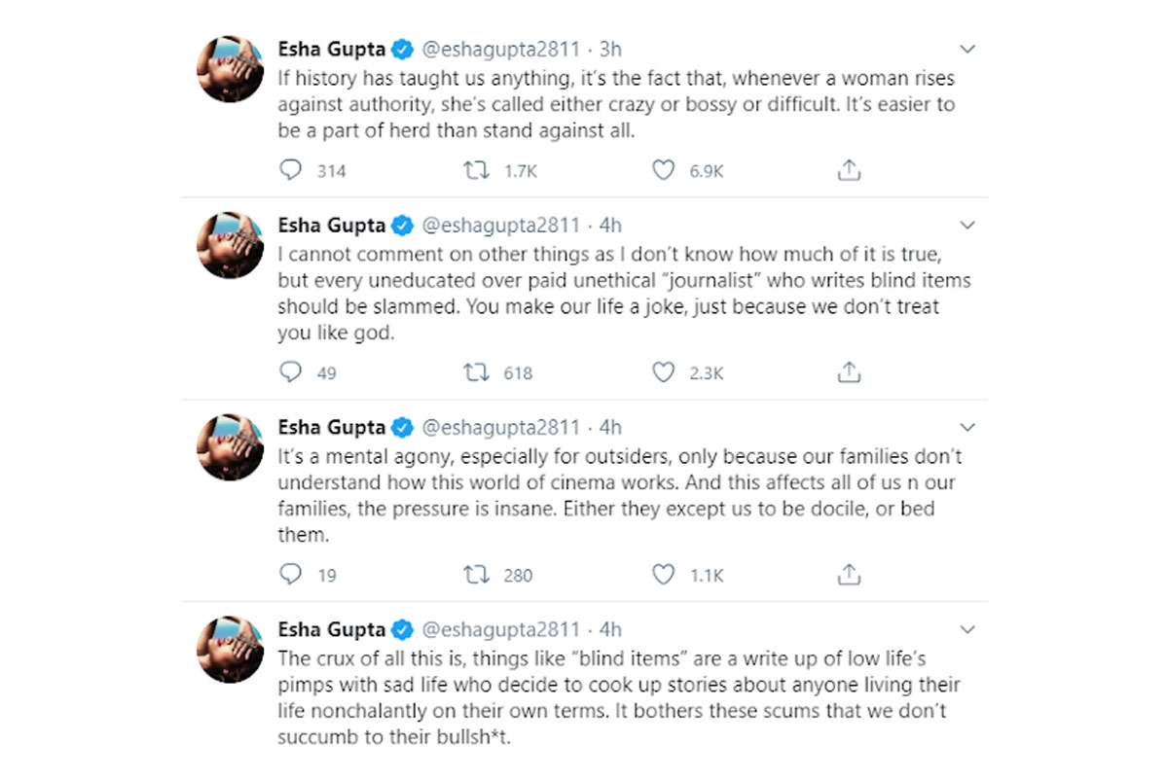Share the tweet about mental agony
The image size is (1168, 778).
click(x=849, y=575)
